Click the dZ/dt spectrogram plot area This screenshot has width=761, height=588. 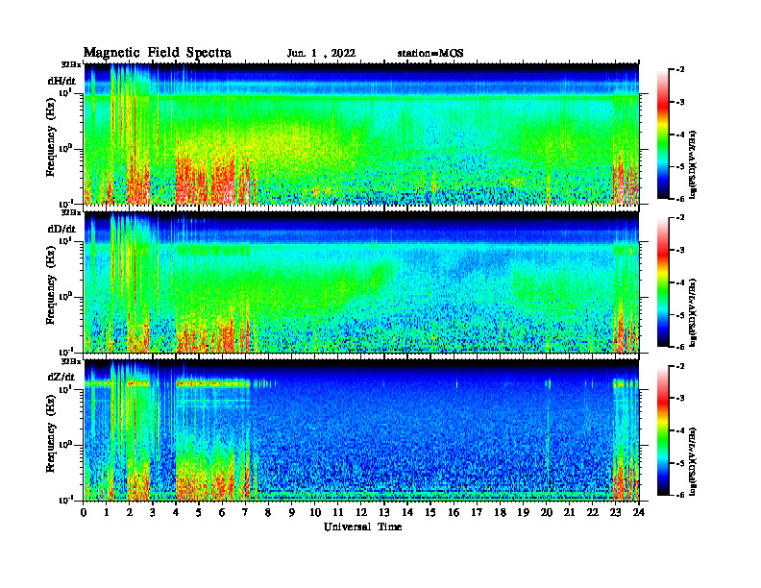361,430
